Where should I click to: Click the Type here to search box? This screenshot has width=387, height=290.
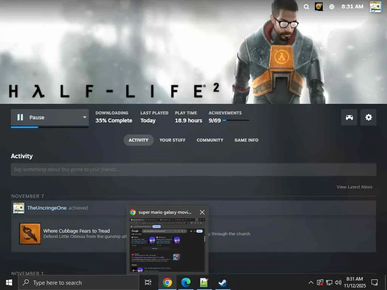click(x=79, y=282)
